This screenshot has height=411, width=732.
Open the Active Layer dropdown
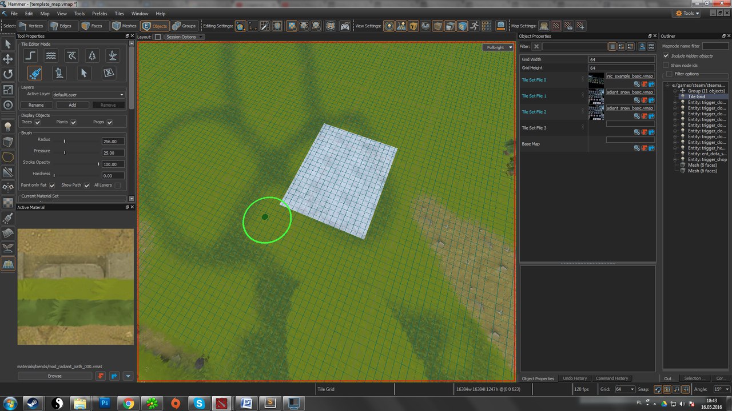89,94
